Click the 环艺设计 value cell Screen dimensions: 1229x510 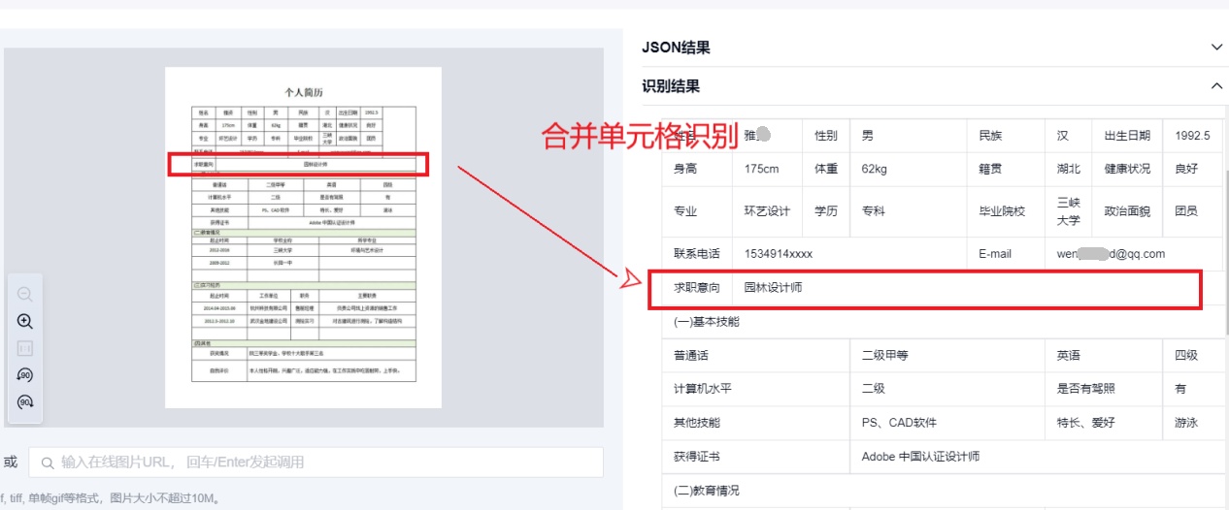click(767, 211)
